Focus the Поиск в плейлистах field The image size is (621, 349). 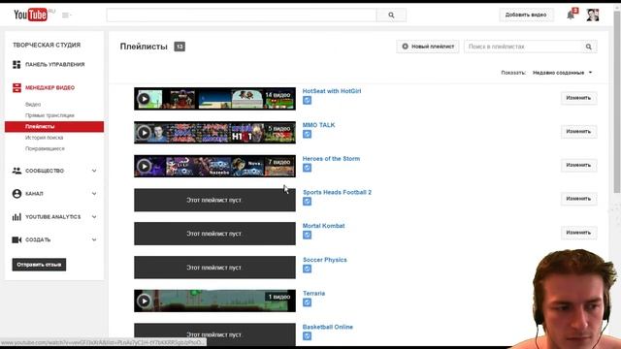(x=524, y=47)
